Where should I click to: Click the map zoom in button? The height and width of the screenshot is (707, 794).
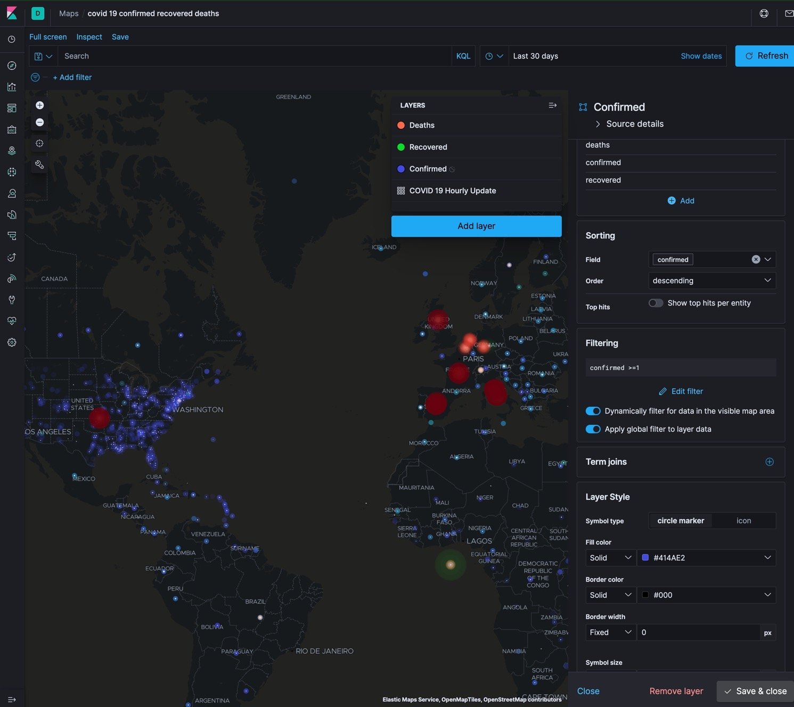[39, 105]
